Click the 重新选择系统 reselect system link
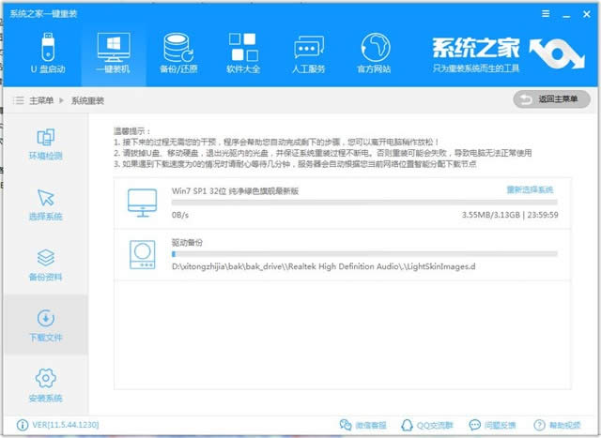 [531, 190]
